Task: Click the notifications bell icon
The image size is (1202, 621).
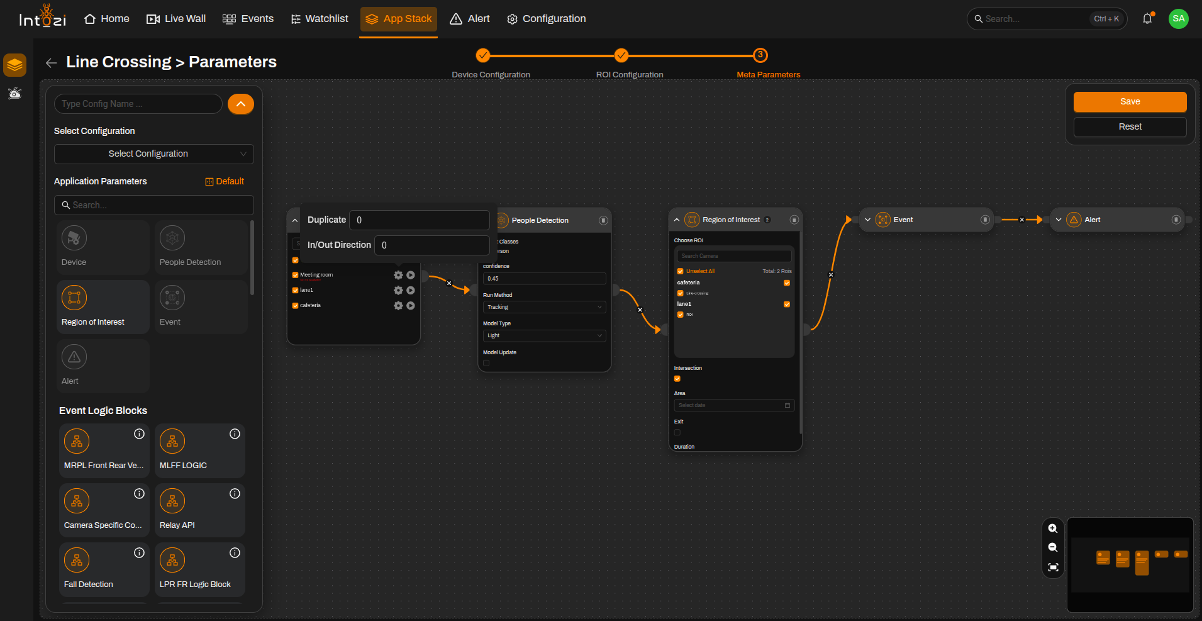Action: (1147, 19)
